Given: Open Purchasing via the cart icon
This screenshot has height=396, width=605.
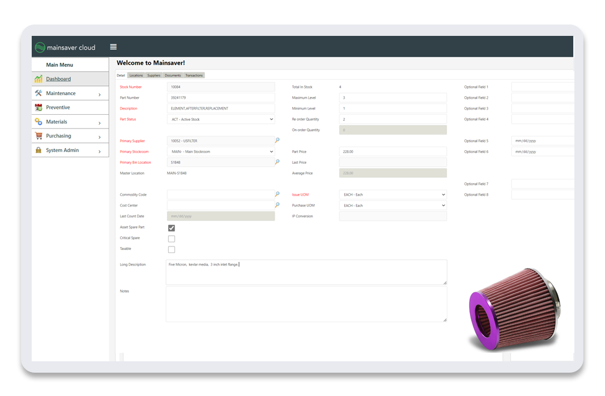Looking at the screenshot, I should [39, 136].
